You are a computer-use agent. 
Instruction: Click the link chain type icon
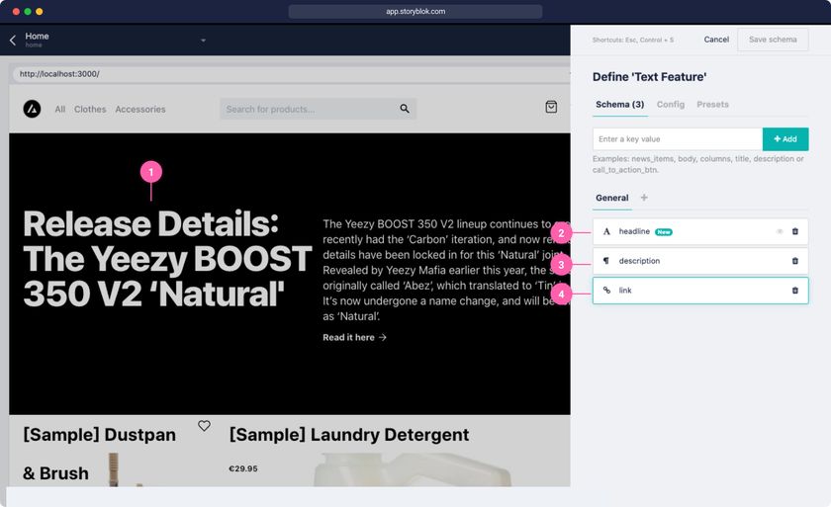tap(606, 290)
